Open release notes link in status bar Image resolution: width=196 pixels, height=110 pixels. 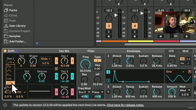125,105
